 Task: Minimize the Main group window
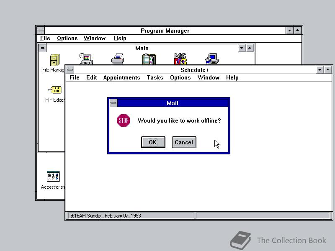pyautogui.click(x=242, y=48)
